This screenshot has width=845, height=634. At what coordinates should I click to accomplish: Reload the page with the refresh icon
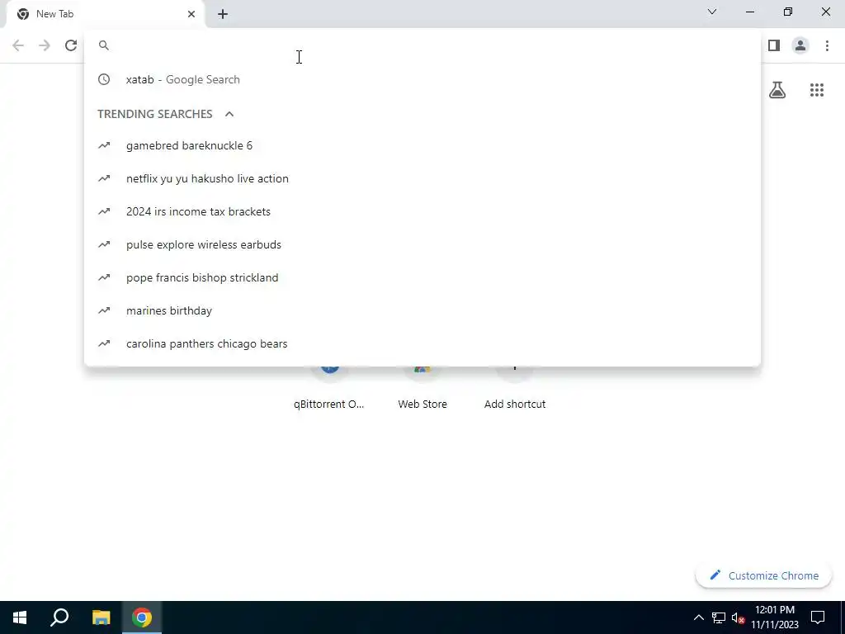(71, 45)
